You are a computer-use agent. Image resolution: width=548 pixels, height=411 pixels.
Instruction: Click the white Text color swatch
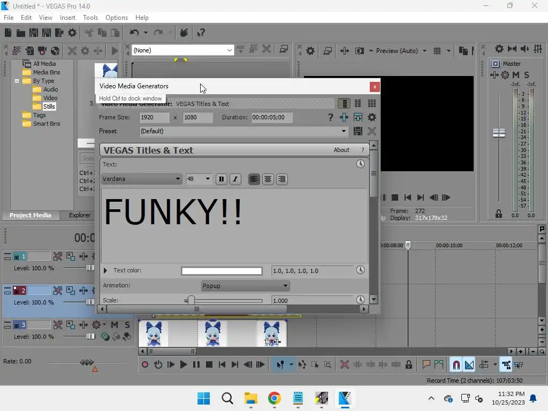(222, 271)
